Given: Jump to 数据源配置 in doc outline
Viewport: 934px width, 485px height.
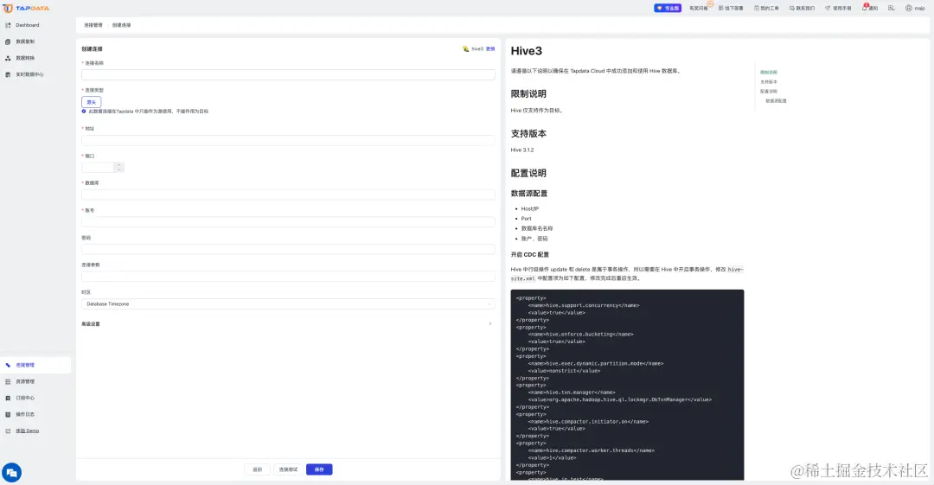Looking at the screenshot, I should (x=776, y=100).
